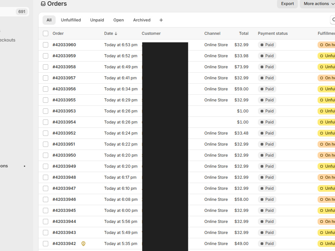Viewport: 335px width, 251px height.
Task: Click the Channel column header
Action: (212, 33)
